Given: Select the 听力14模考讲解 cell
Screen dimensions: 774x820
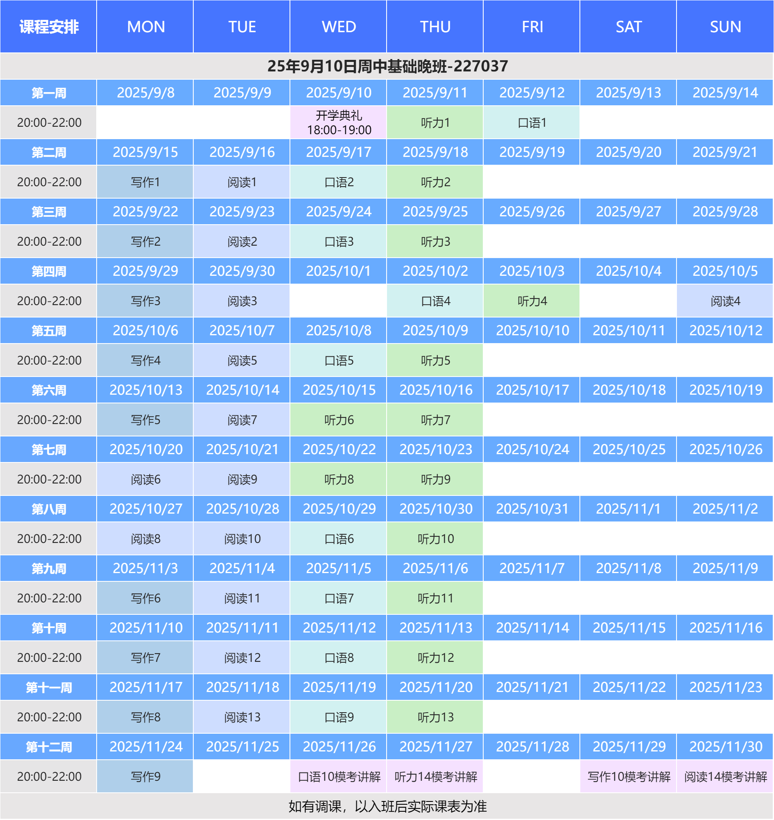Looking at the screenshot, I should [435, 777].
